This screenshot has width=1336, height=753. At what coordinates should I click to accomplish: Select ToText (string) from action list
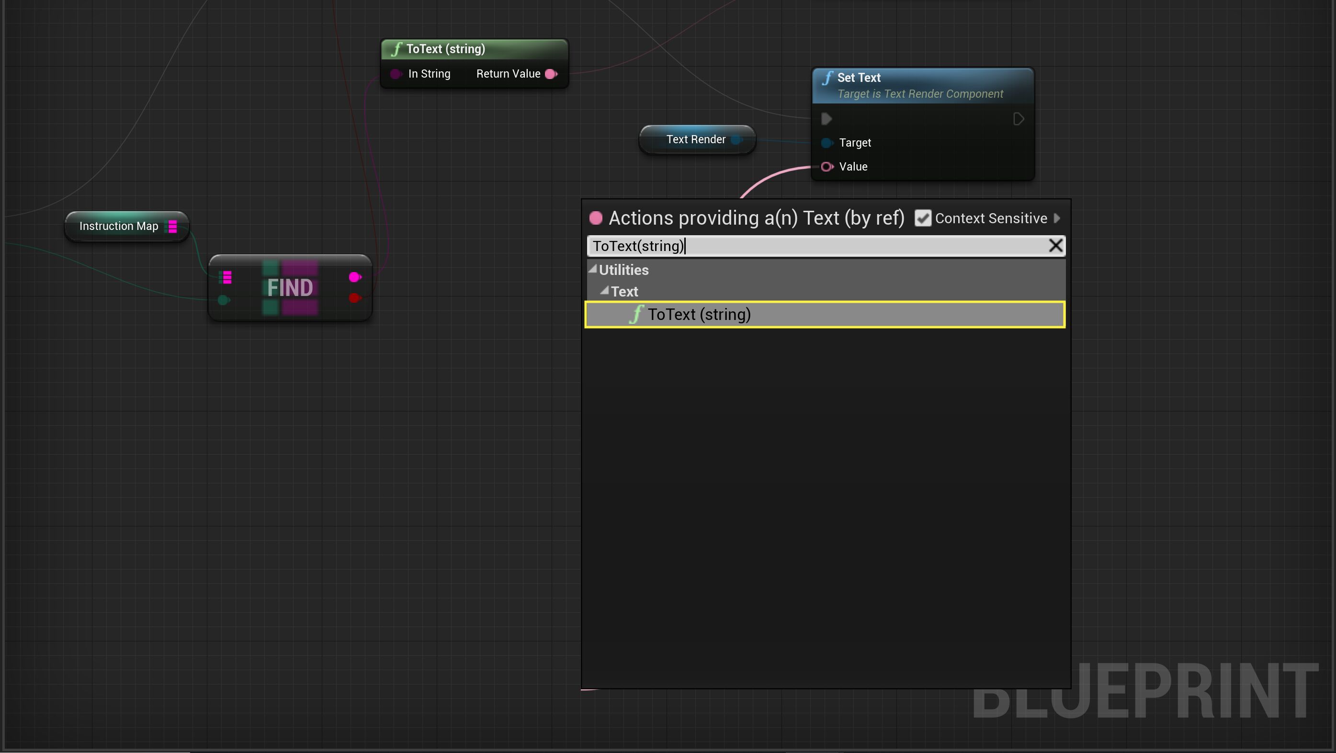pyautogui.click(x=699, y=315)
